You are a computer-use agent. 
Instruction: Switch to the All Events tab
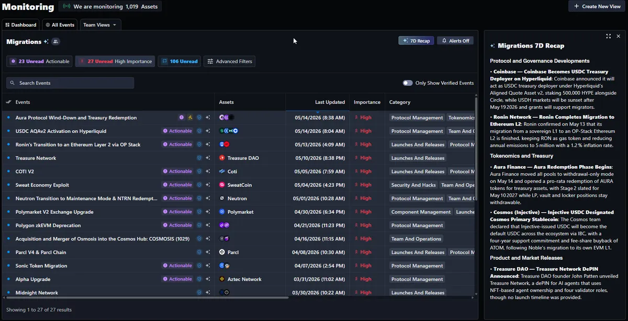click(x=60, y=25)
